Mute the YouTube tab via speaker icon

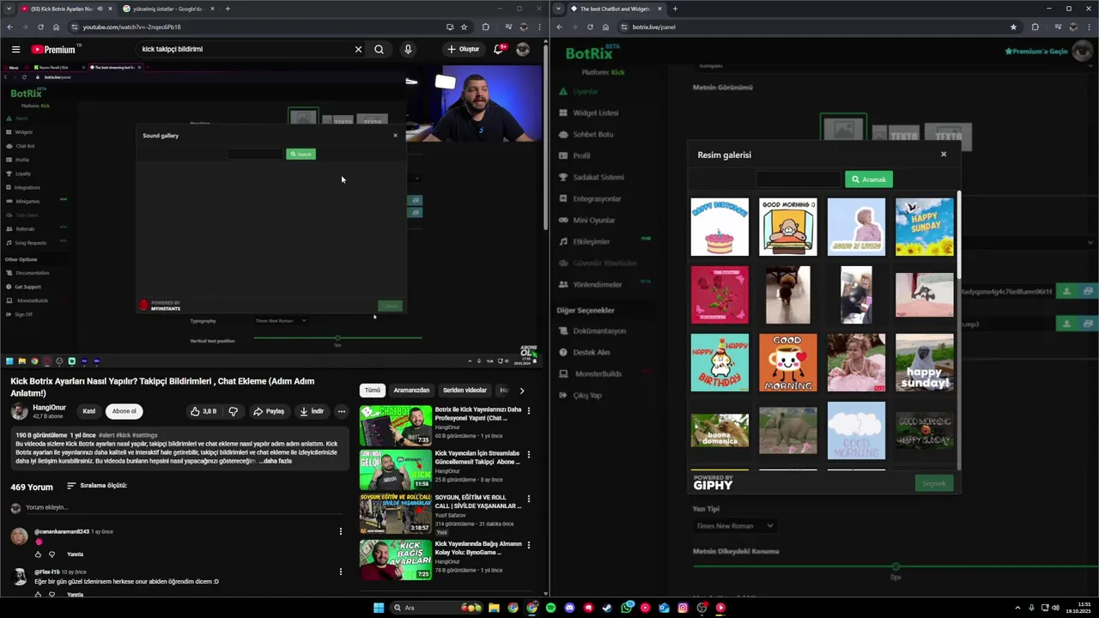(x=100, y=9)
